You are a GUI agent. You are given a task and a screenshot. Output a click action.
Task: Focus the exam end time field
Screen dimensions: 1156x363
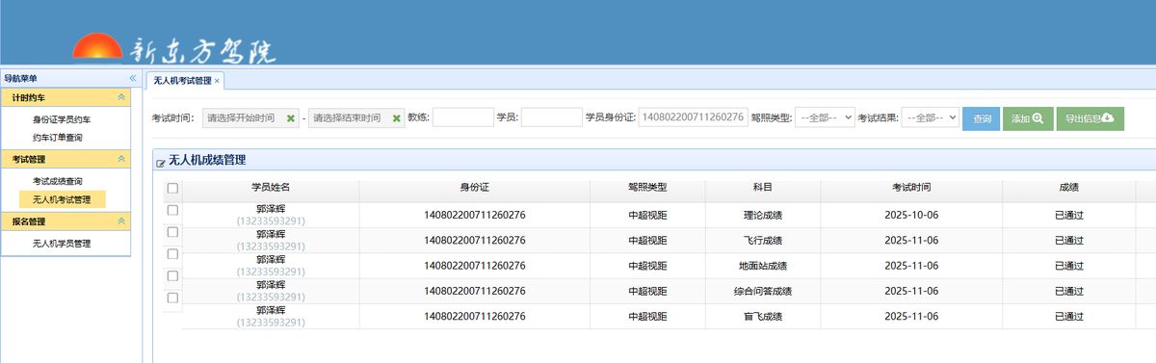[x=355, y=117]
